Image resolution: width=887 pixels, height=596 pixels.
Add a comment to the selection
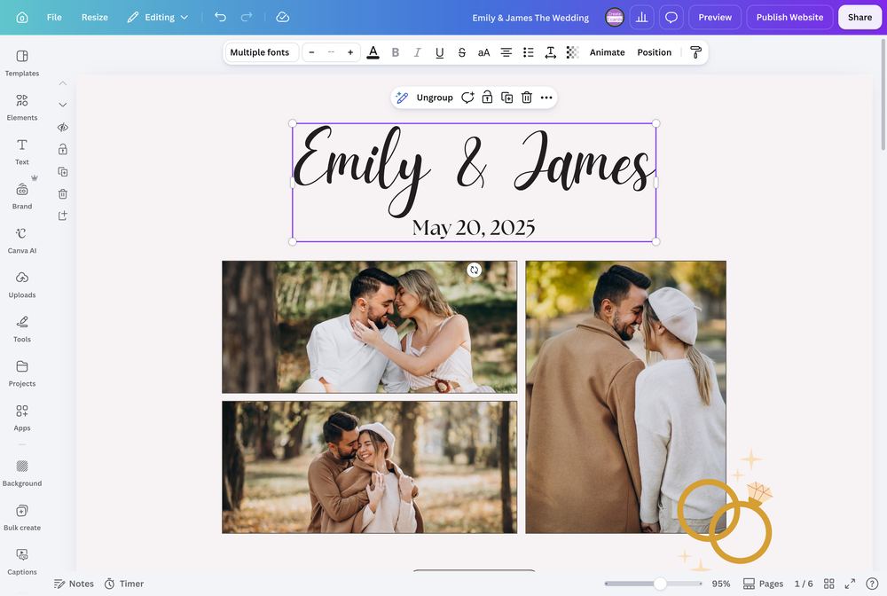(467, 98)
